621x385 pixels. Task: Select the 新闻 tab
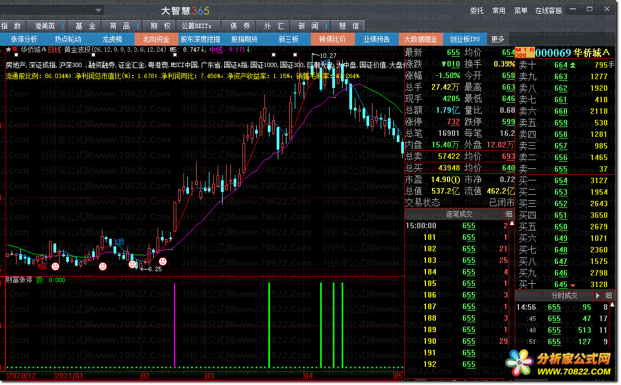click(x=308, y=26)
